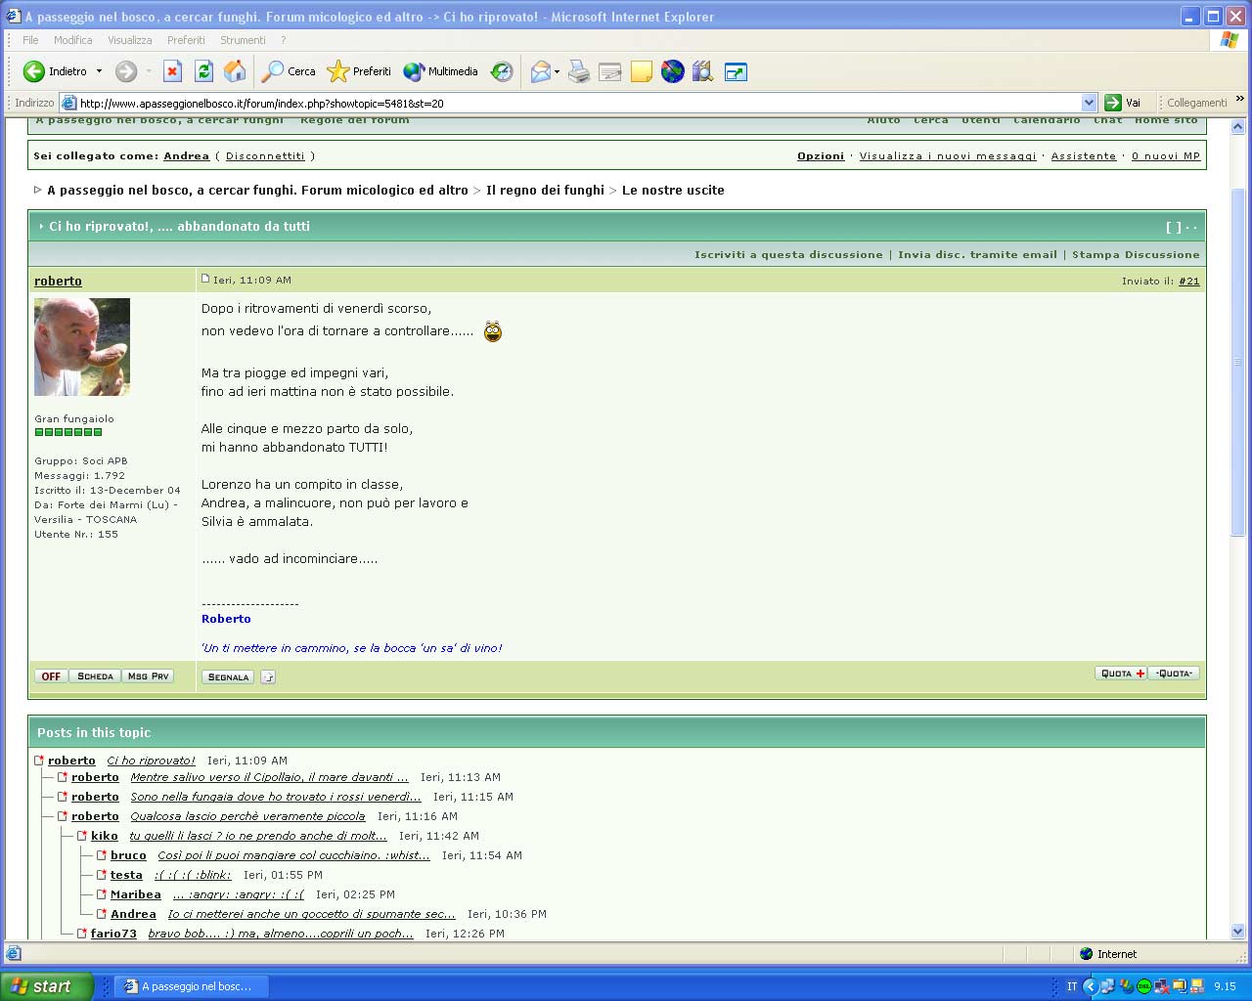
Task: Click roberto's avatar photo
Action: pyautogui.click(x=82, y=347)
